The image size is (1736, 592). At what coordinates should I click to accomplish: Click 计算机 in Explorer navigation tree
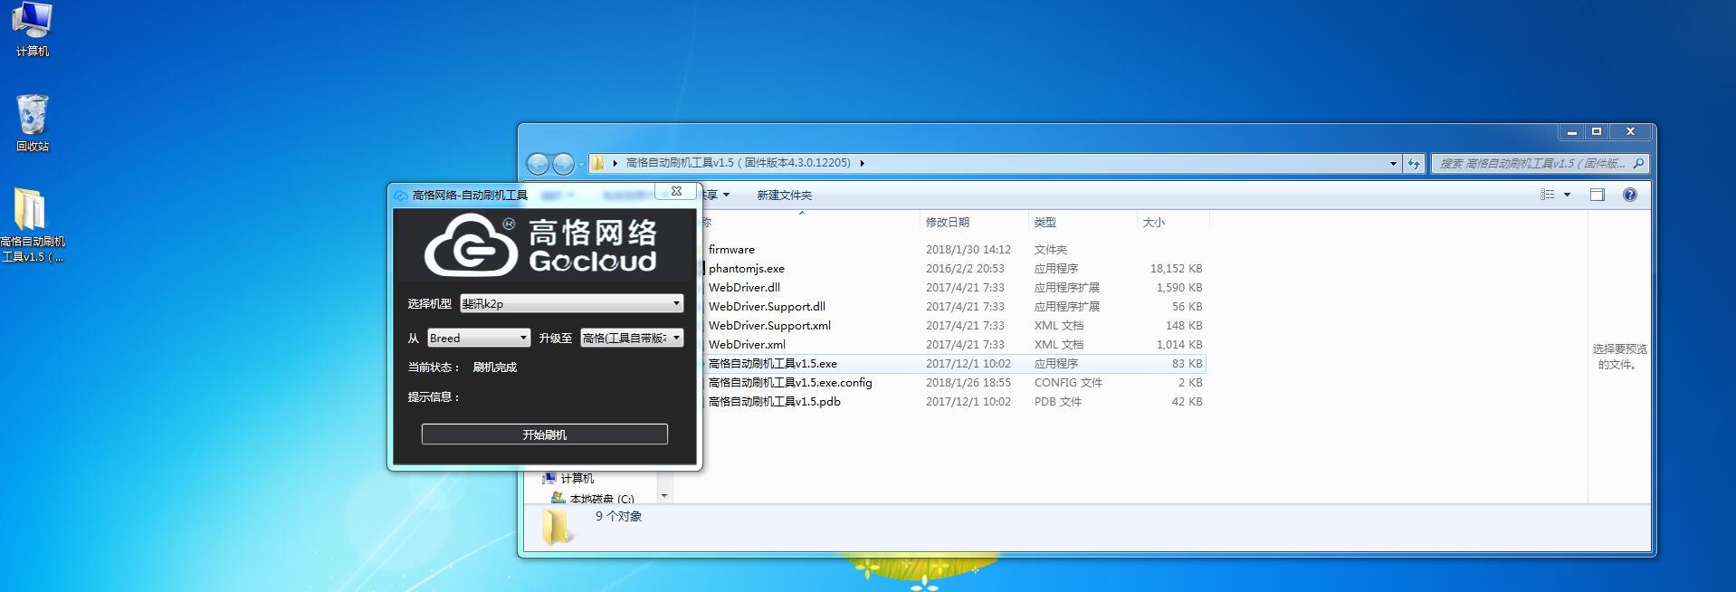(577, 478)
